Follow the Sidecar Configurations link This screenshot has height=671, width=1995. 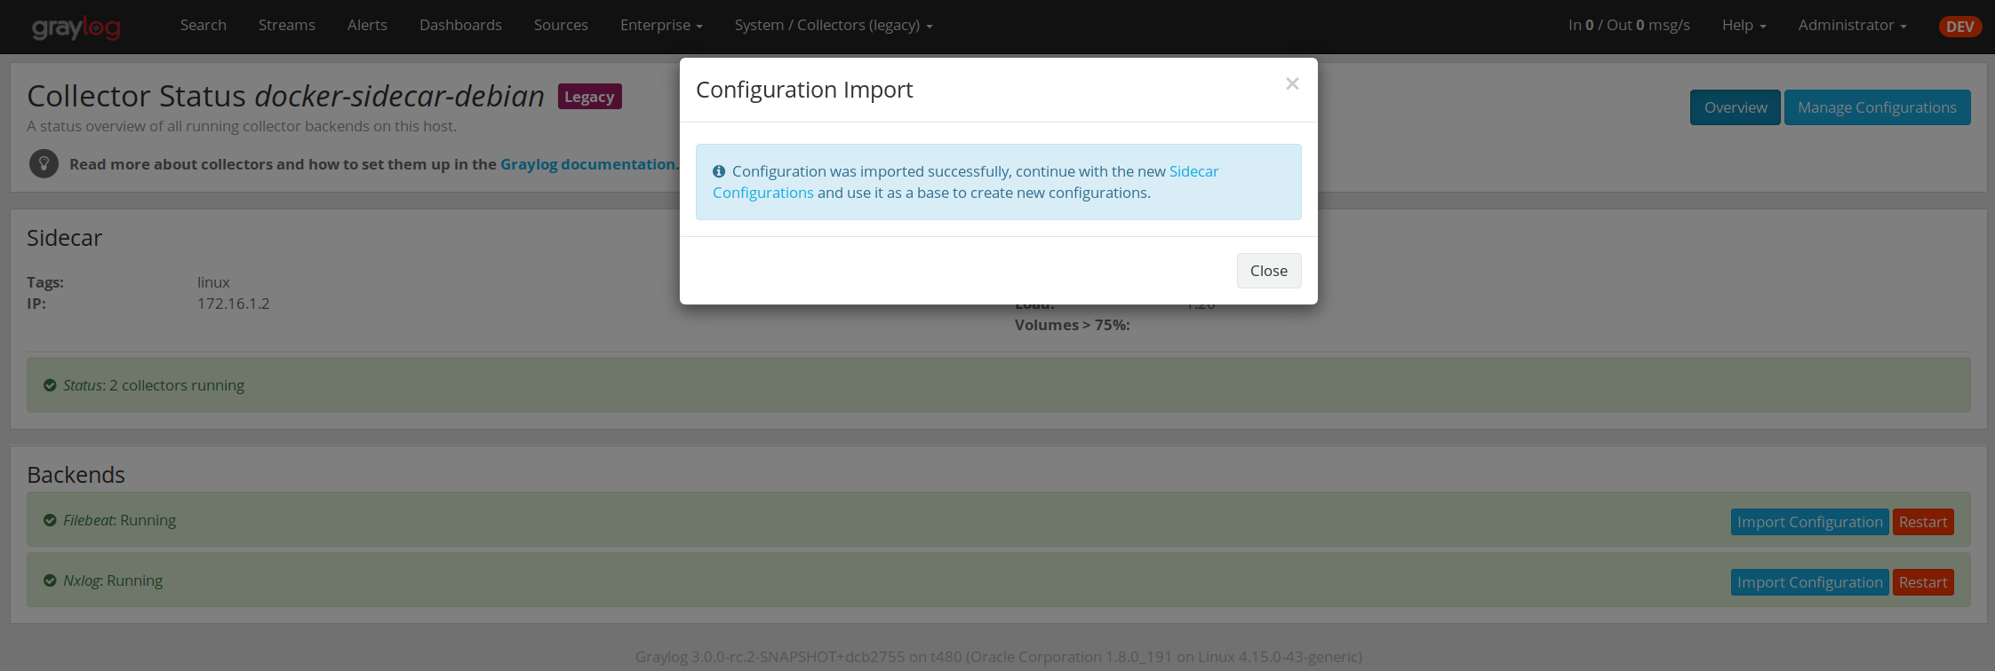click(1193, 171)
